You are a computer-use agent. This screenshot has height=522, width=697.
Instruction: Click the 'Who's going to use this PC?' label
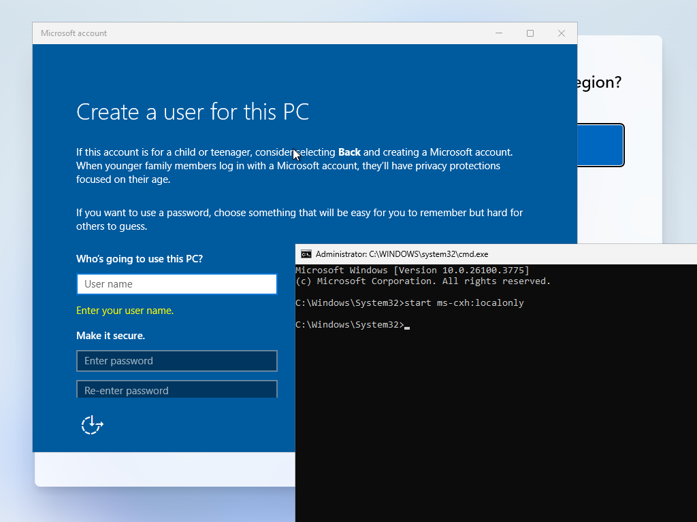(140, 259)
